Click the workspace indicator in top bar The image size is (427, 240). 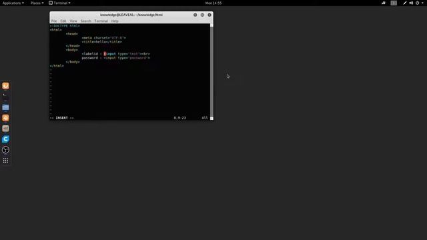tap(394, 3)
